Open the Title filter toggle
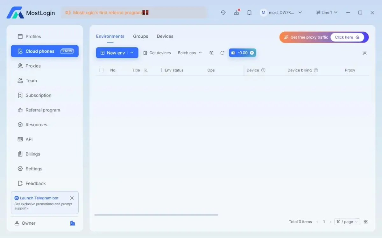The height and width of the screenshot is (238, 382). coord(145,70)
